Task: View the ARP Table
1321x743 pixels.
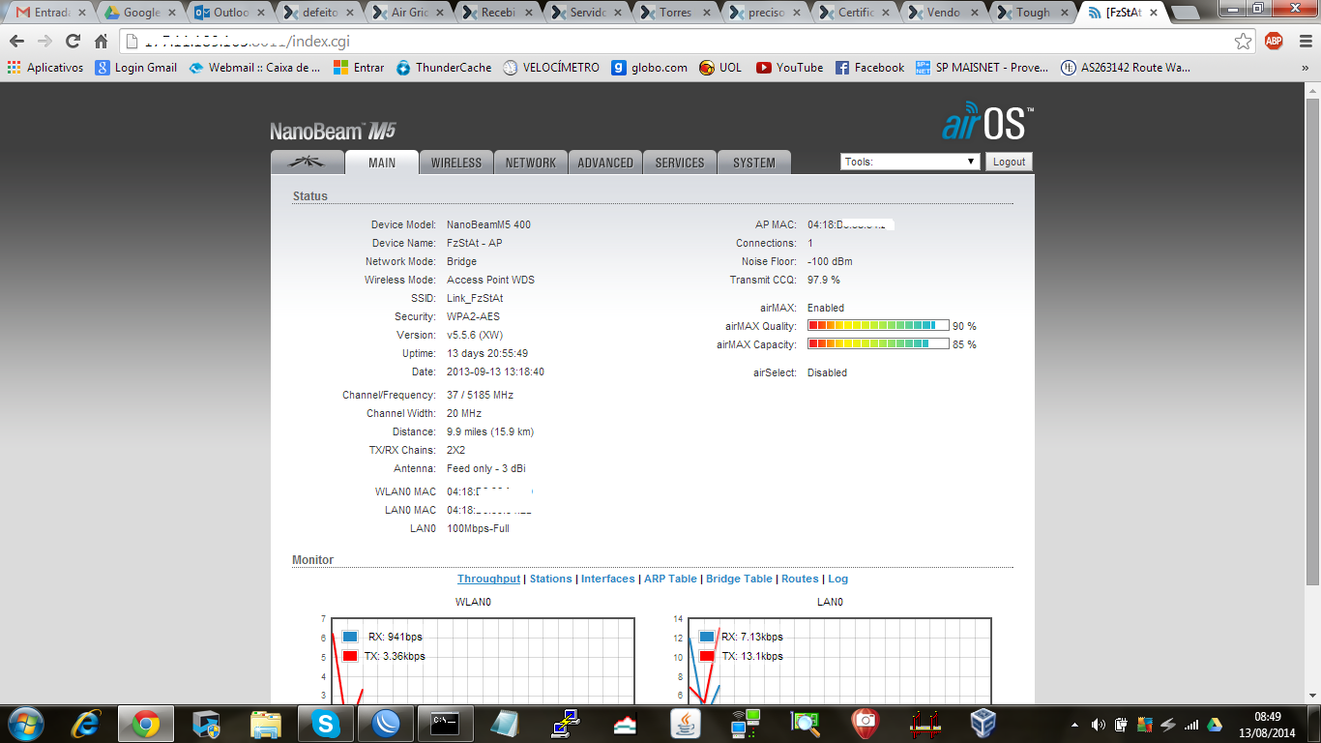Action: coord(670,579)
